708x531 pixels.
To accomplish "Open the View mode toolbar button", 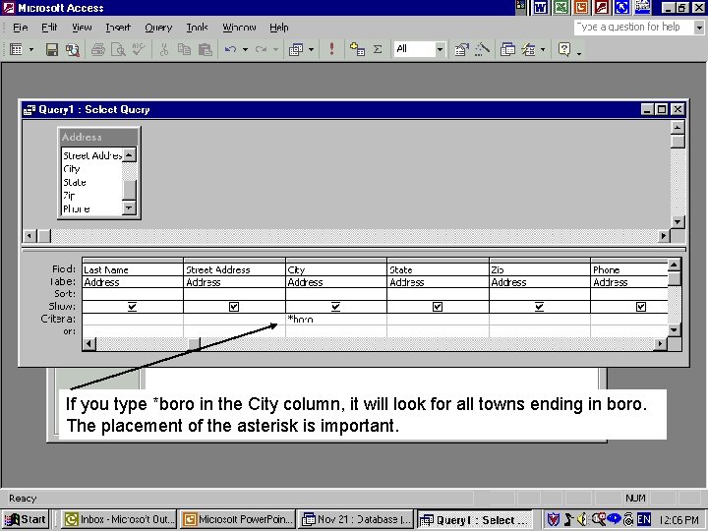I will click(x=16, y=49).
